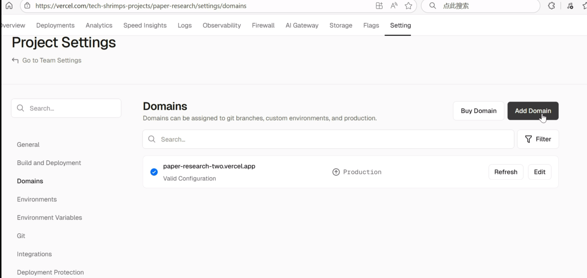Open the Firewall tab
Screen dimensions: 587x278
pos(263,25)
